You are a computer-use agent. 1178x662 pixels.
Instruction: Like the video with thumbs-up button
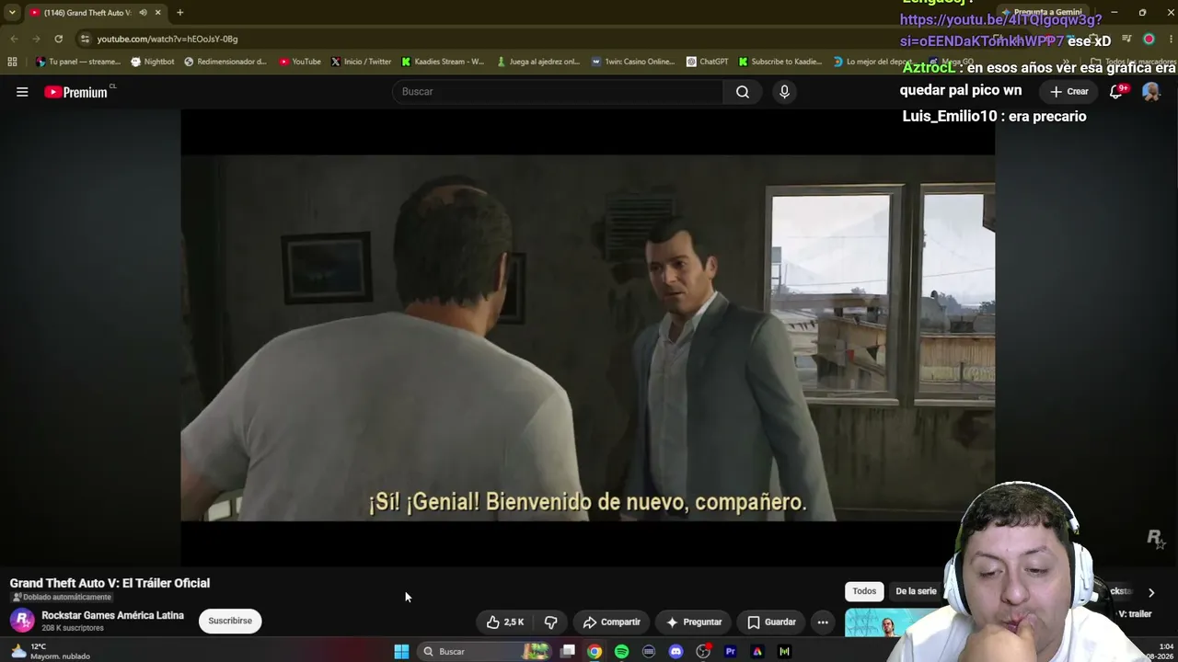click(505, 622)
